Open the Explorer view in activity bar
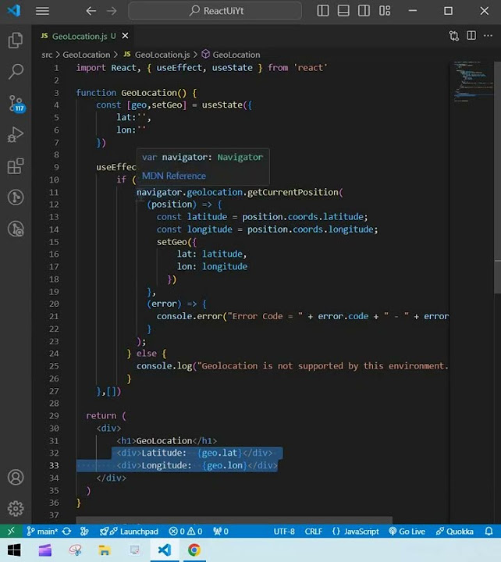Viewport: 501px width, 562px height. (16, 40)
